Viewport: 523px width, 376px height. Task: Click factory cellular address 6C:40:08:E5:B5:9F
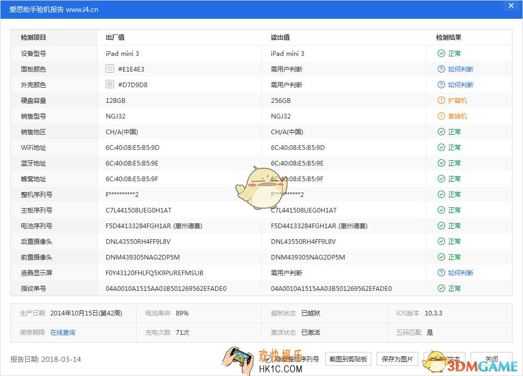tap(132, 179)
